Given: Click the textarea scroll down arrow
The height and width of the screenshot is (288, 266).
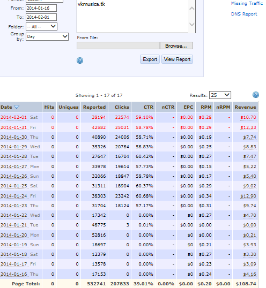Looking at the screenshot, I should pyautogui.click(x=192, y=24).
